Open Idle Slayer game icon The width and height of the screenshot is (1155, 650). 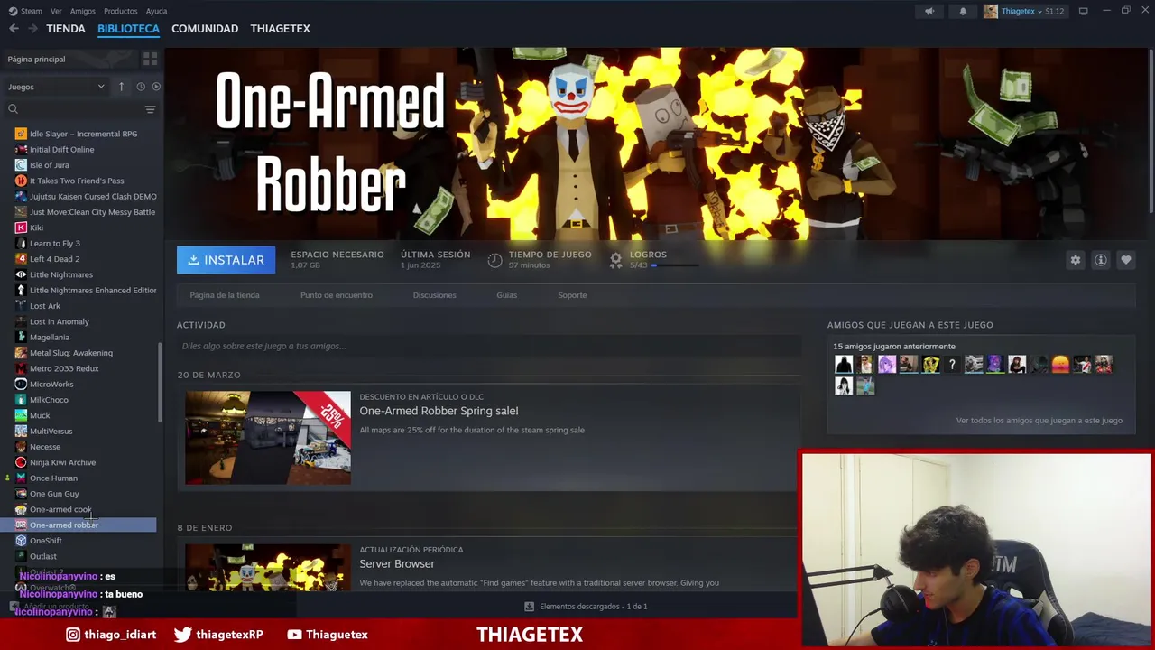21,134
